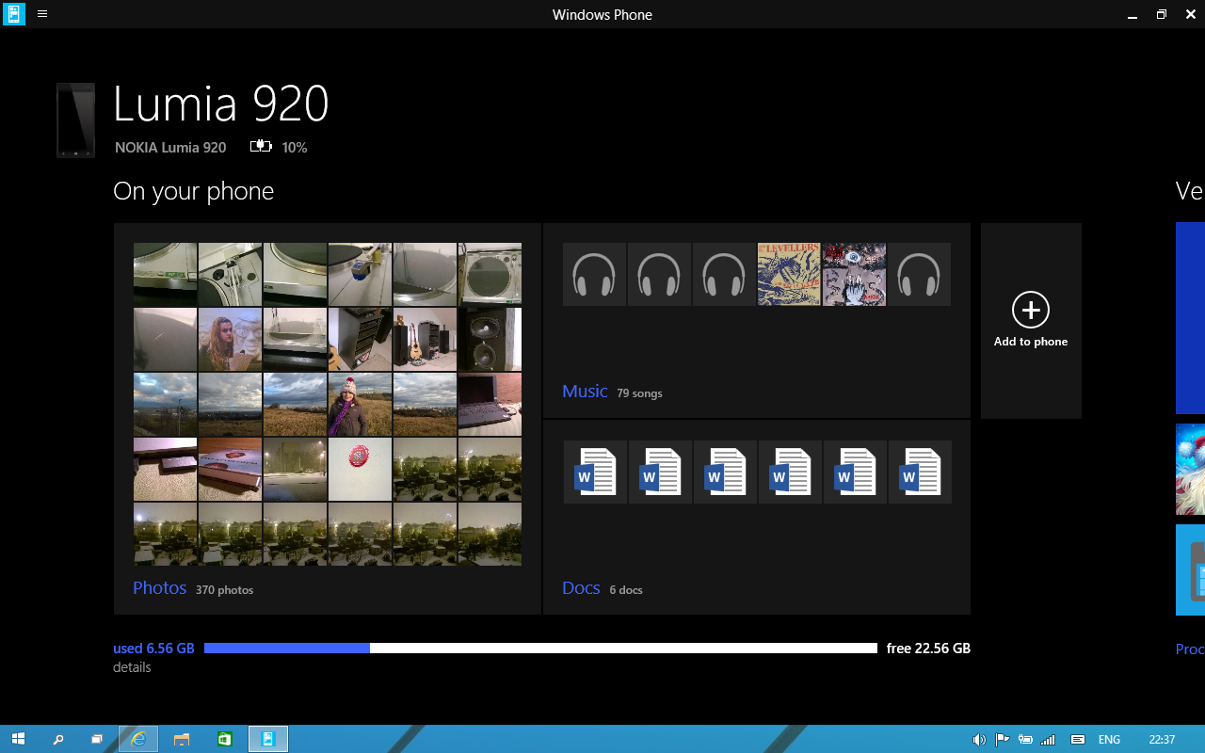Open the ENG language selector
Image resolution: width=1205 pixels, height=753 pixels.
[x=1109, y=740]
